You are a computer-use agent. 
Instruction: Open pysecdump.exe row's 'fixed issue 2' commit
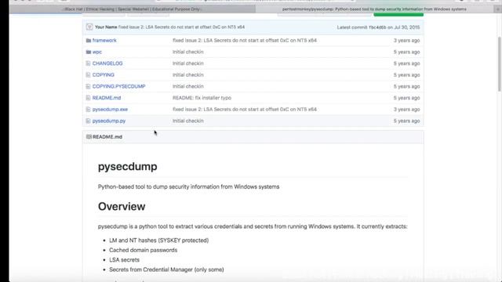coord(245,110)
